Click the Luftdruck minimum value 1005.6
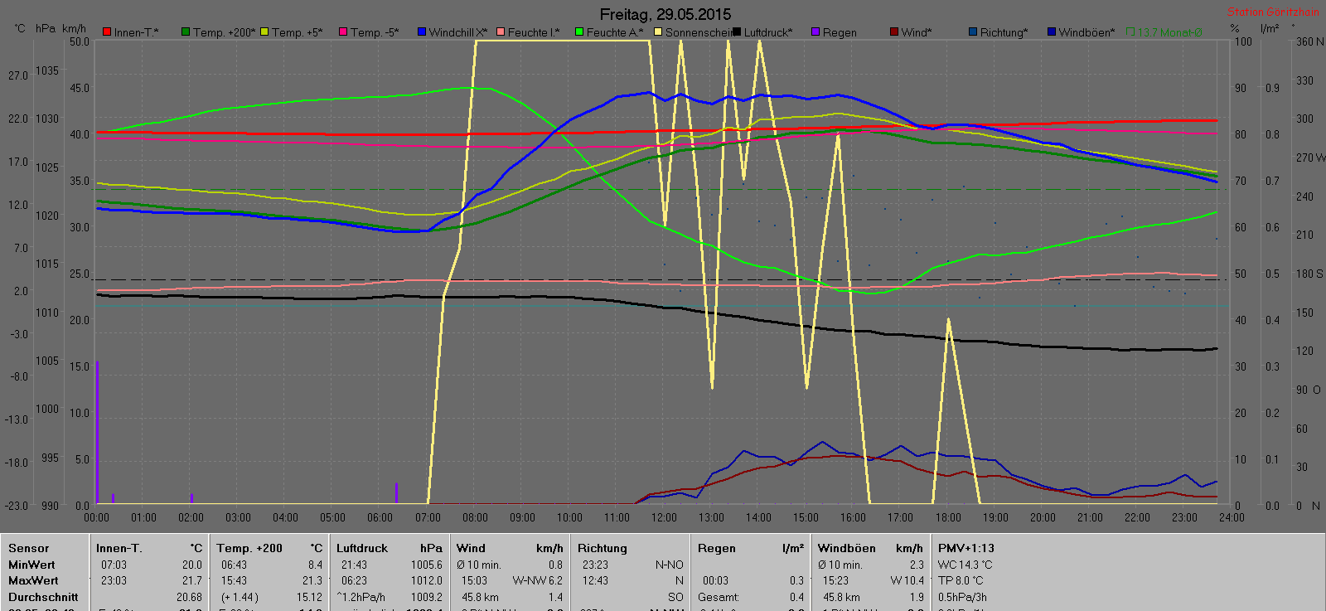Screen dimensions: 1326x611 (427, 565)
